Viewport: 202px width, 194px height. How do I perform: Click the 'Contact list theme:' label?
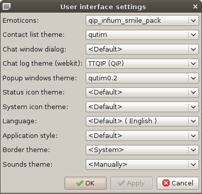33,35
